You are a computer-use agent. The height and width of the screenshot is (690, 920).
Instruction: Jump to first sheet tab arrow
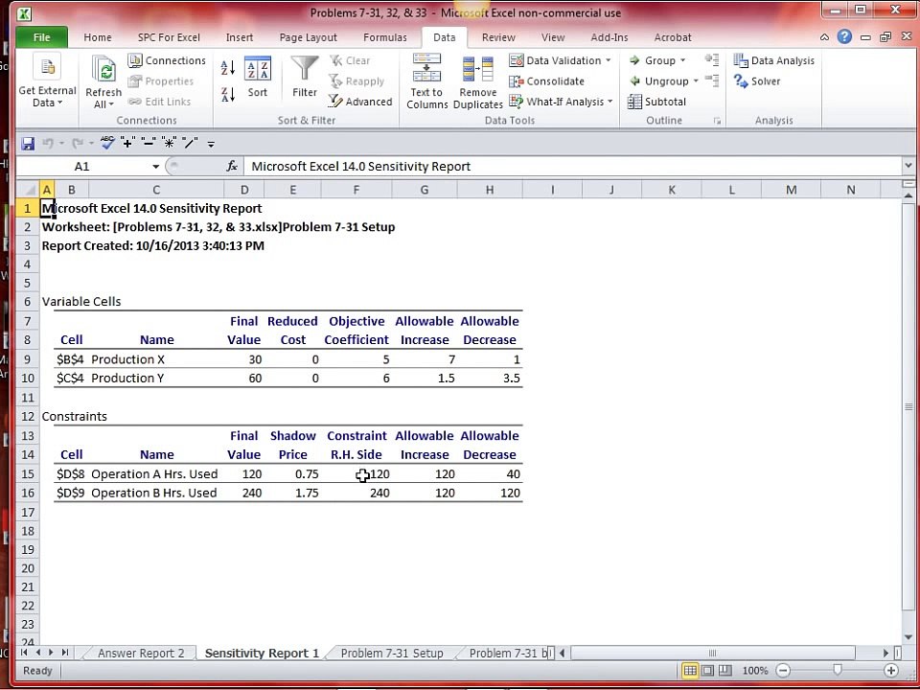24,653
